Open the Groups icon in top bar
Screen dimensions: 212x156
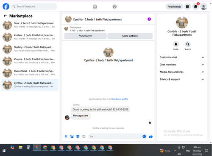(114, 6)
